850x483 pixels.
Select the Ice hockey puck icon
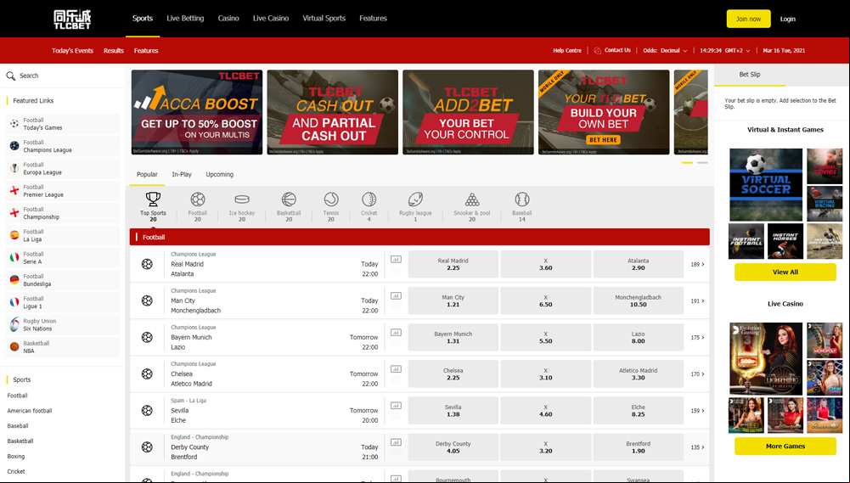pos(242,199)
